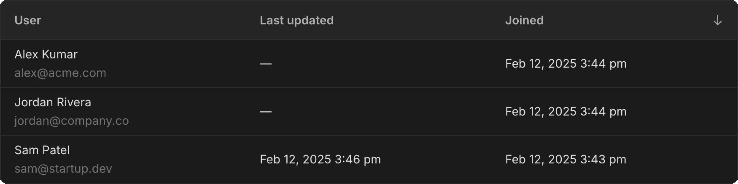Click Sam Patel's 3:43 pm Joined date
Screen dimensions: 738x184
pos(566,160)
